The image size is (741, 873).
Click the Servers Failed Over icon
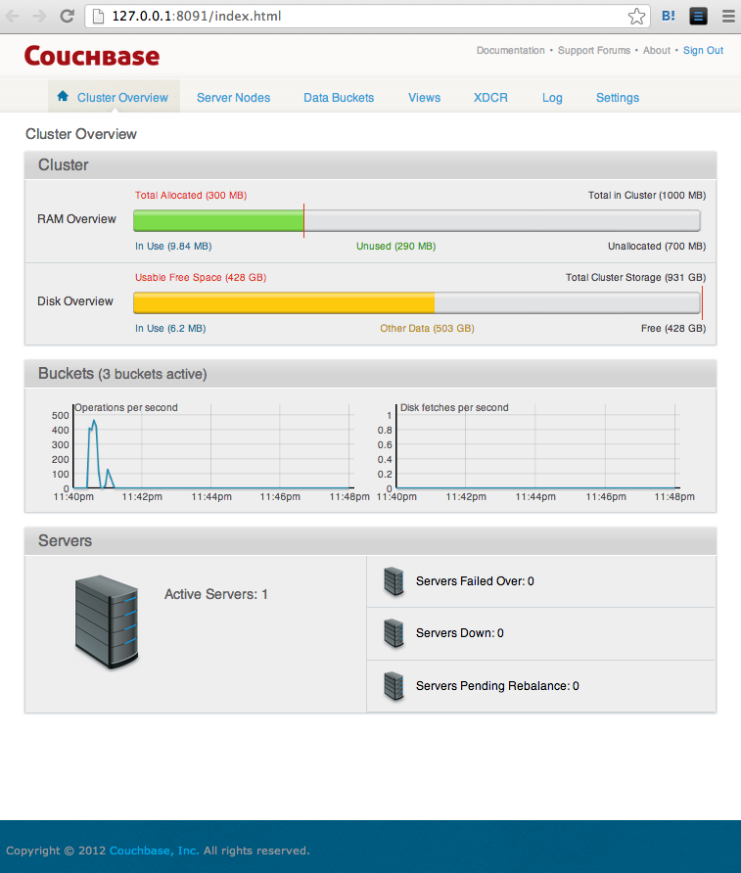pos(394,581)
